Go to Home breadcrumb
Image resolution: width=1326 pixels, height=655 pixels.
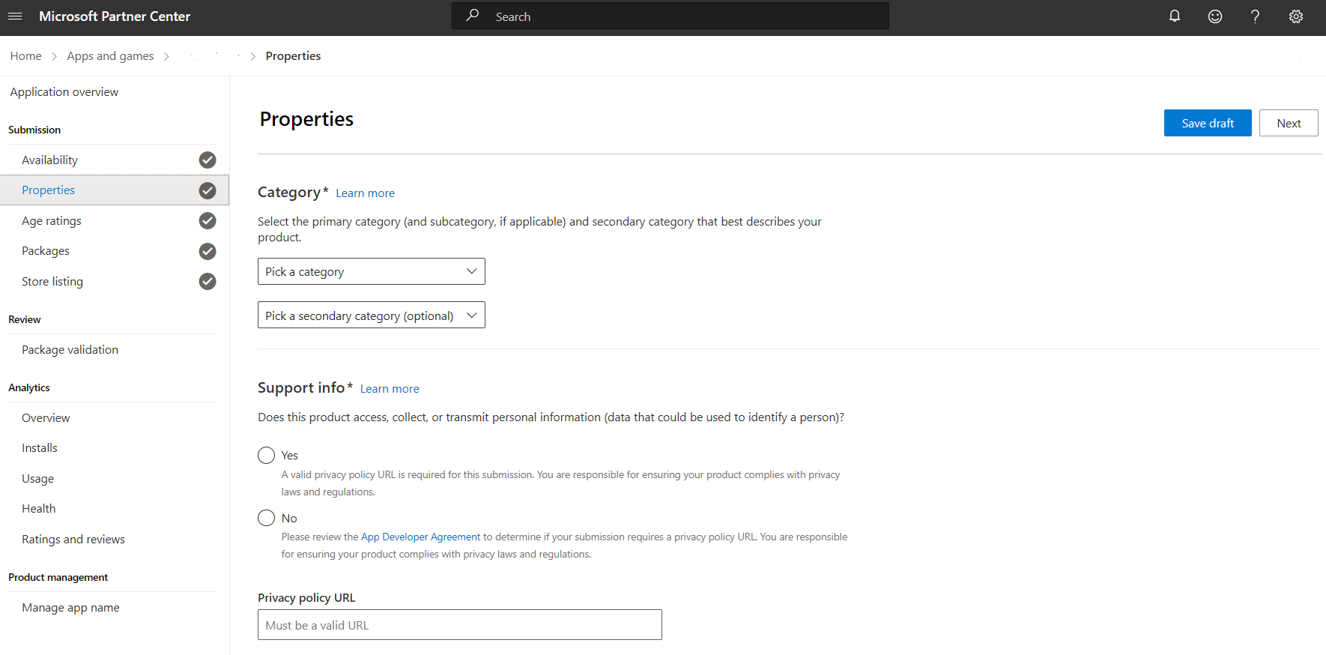pos(26,56)
